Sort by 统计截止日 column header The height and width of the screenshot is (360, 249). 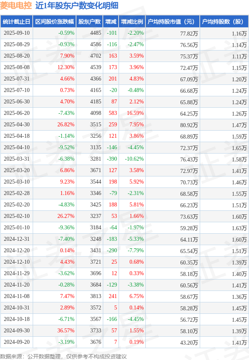(16, 22)
